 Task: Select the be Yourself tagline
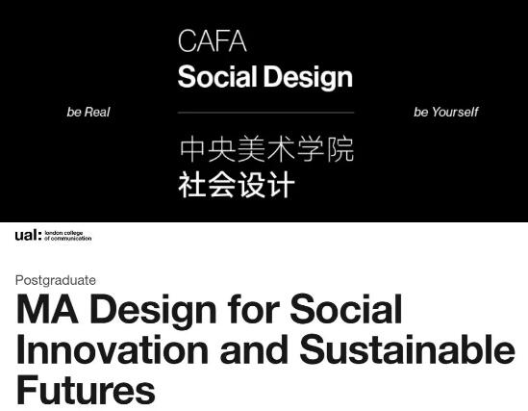coord(446,112)
